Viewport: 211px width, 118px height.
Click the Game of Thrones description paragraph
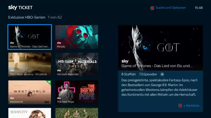pos(160,87)
